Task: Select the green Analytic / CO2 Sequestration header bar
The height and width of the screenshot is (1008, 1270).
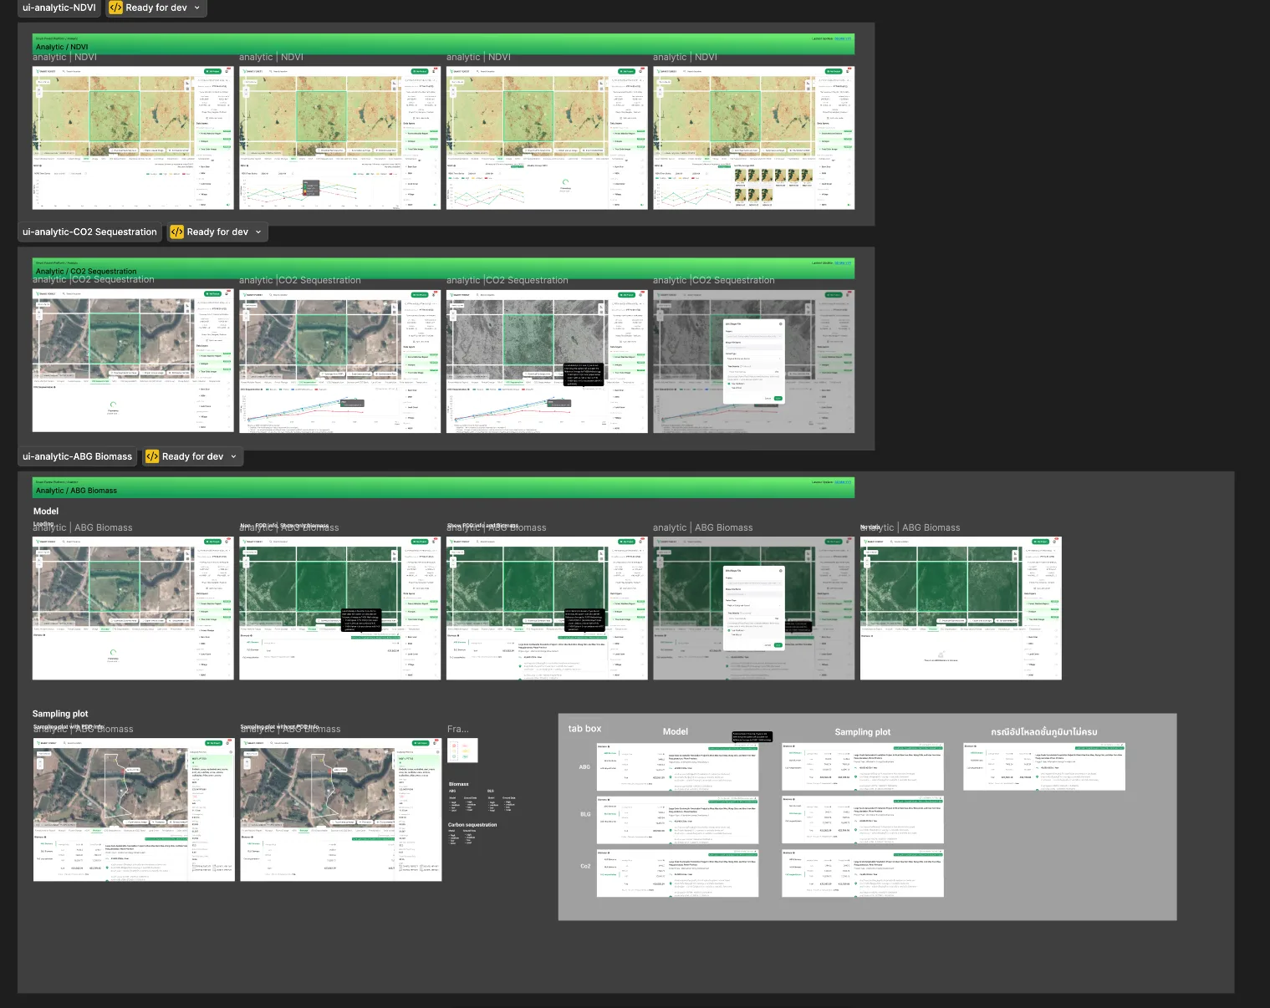Action: point(443,267)
